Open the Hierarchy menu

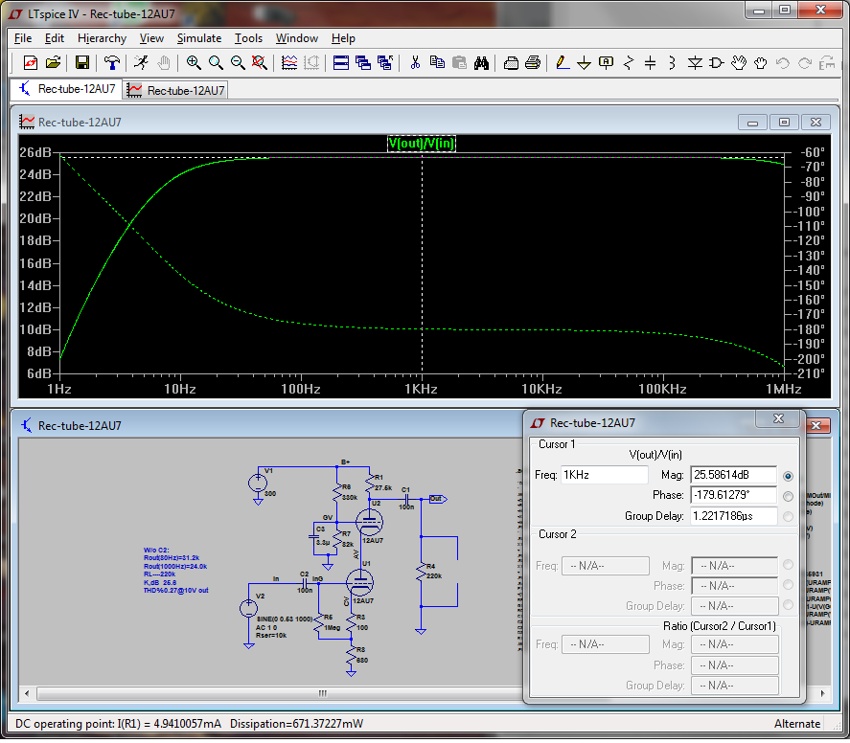pyautogui.click(x=102, y=38)
